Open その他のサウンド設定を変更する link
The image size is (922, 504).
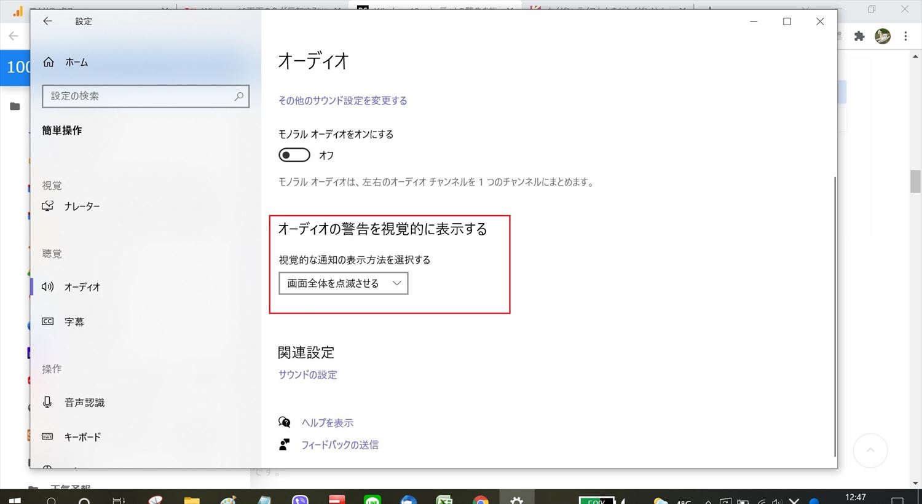[342, 101]
